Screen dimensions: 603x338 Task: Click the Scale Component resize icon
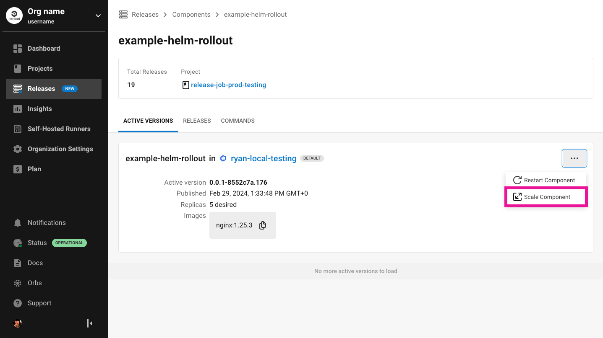click(x=517, y=197)
